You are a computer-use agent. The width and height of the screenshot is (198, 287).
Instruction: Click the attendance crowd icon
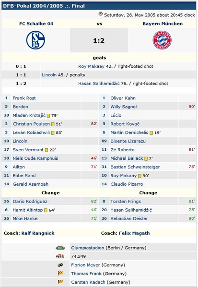(x=60, y=256)
